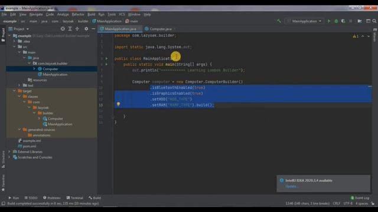Image resolution: width=378 pixels, height=212 pixels.
Task: Collapse the target folder
Action: click(14, 91)
